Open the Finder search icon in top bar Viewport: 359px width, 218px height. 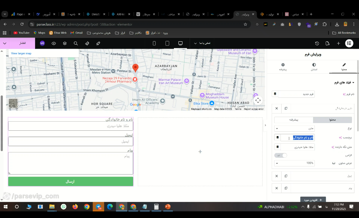click(x=76, y=43)
